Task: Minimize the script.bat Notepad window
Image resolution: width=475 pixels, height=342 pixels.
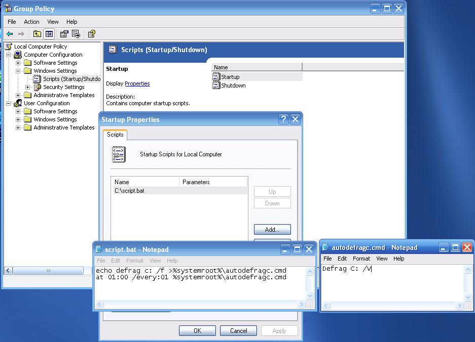Action: [x=285, y=249]
